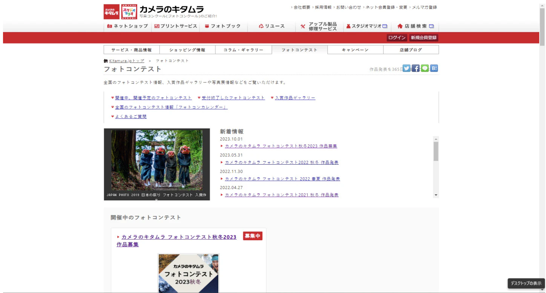Image resolution: width=546 pixels, height=293 pixels.
Task: Click the news list scroll-down arrow
Action: [x=436, y=195]
